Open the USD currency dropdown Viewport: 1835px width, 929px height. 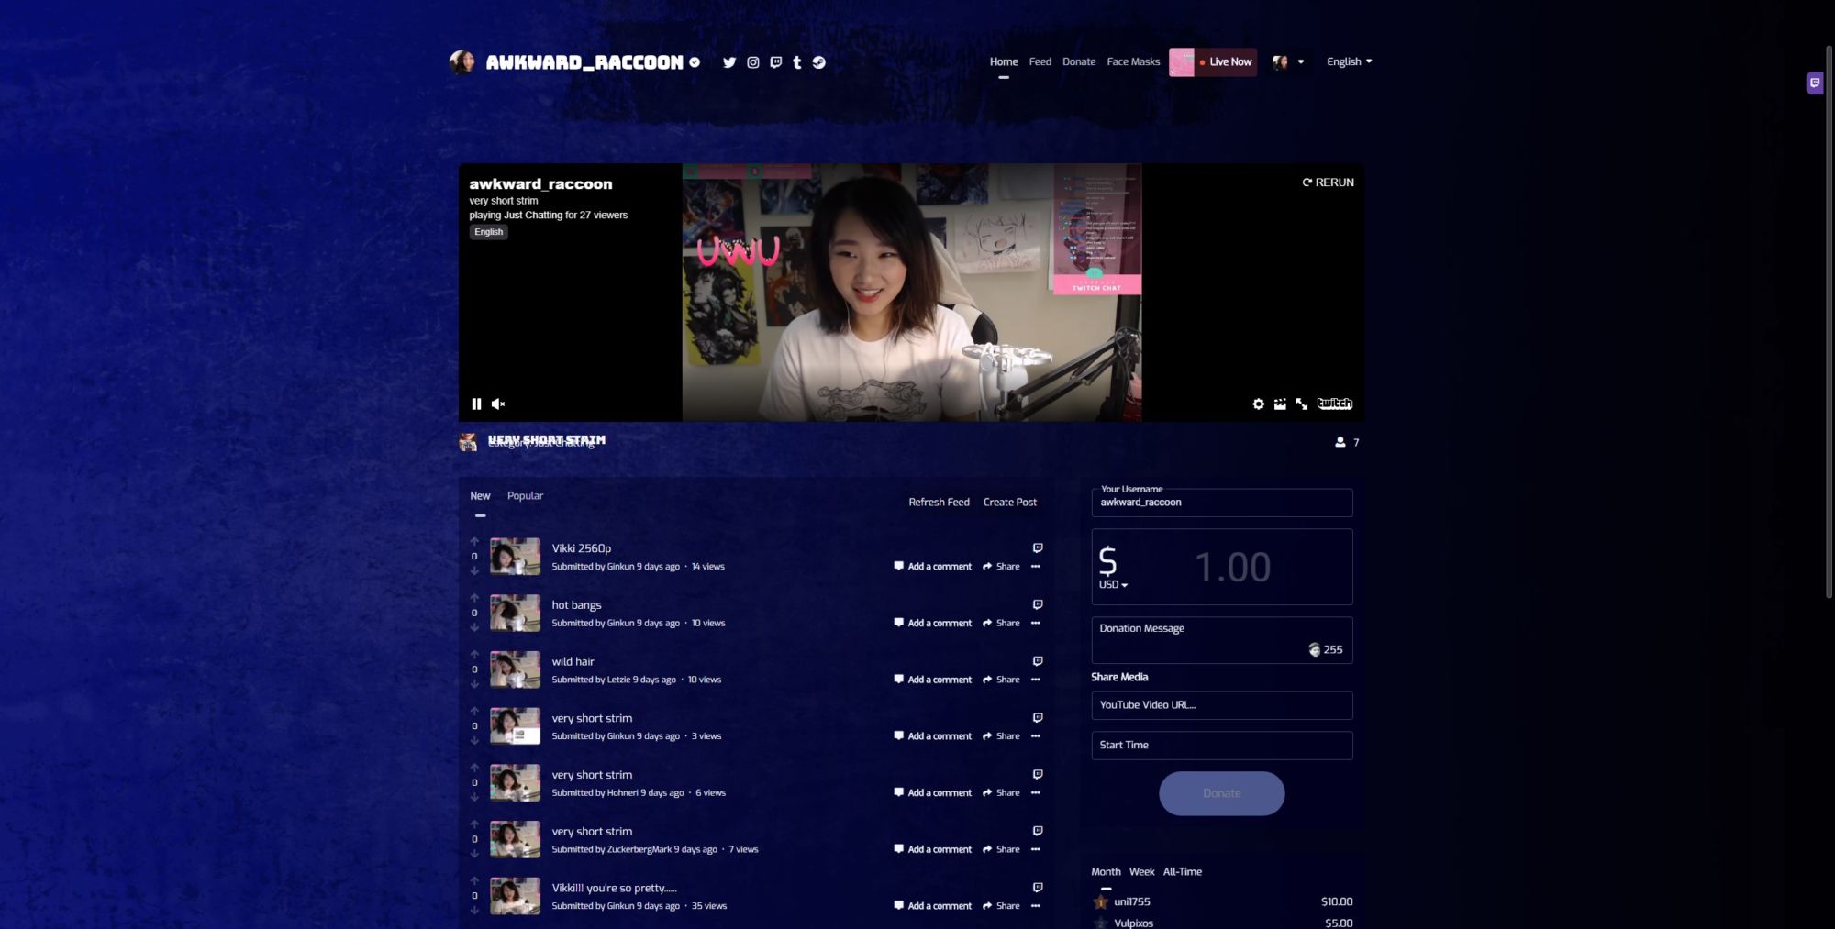point(1113,584)
